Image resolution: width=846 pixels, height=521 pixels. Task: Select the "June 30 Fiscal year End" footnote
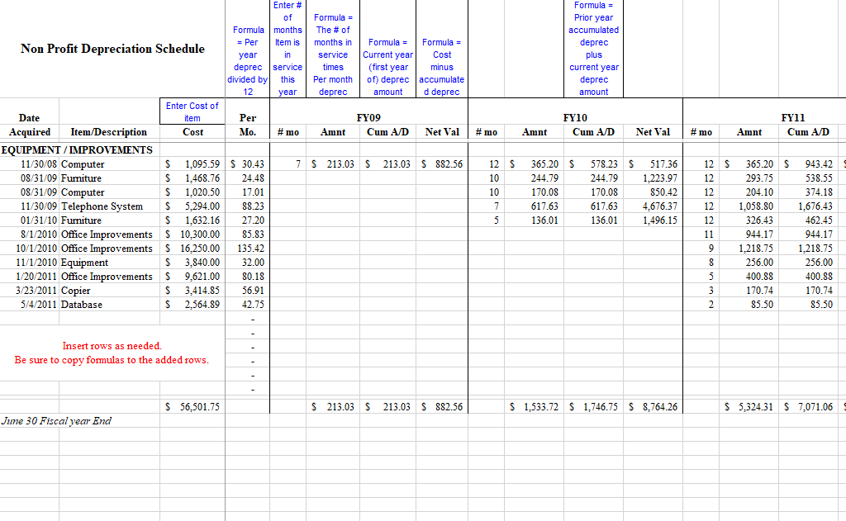(x=56, y=421)
